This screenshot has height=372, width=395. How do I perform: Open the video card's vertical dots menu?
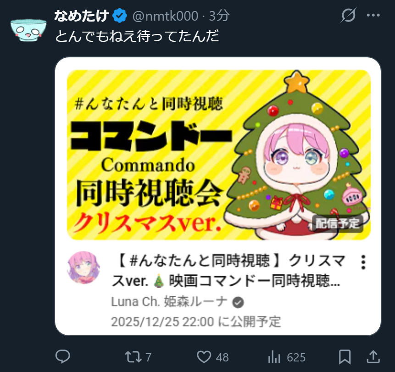pyautogui.click(x=363, y=262)
